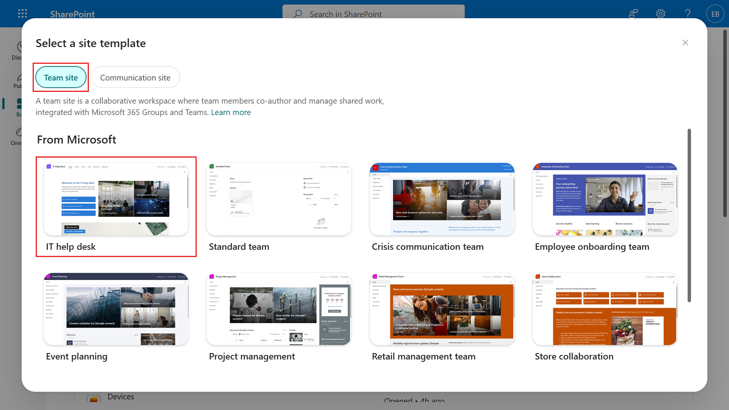Click the Standard team label
The image size is (729, 410).
click(239, 247)
